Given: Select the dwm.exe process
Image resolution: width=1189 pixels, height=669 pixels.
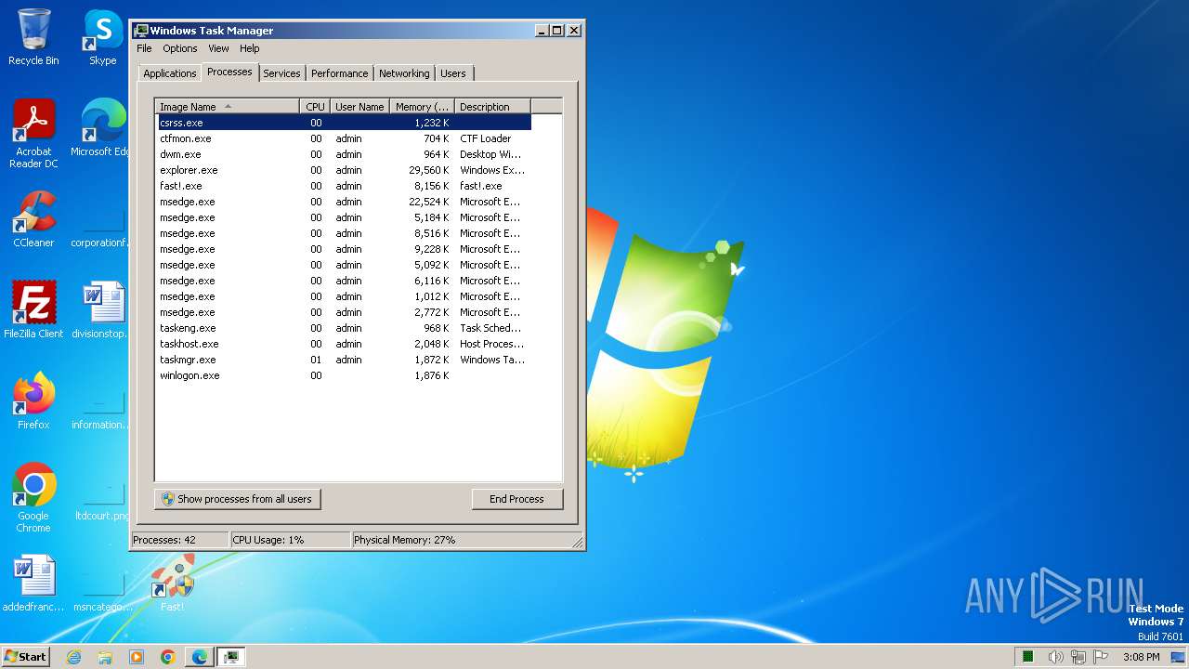Looking at the screenshot, I should click(x=344, y=154).
